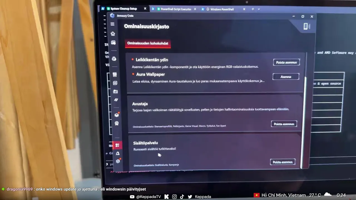
Task: Open the square icon below the sliders
Action: 115,83
